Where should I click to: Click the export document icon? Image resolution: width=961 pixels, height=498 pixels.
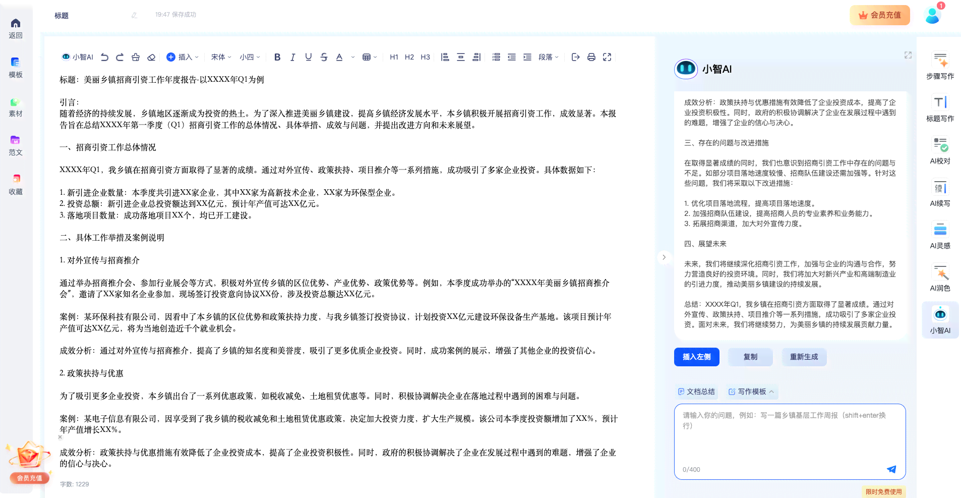(x=576, y=57)
